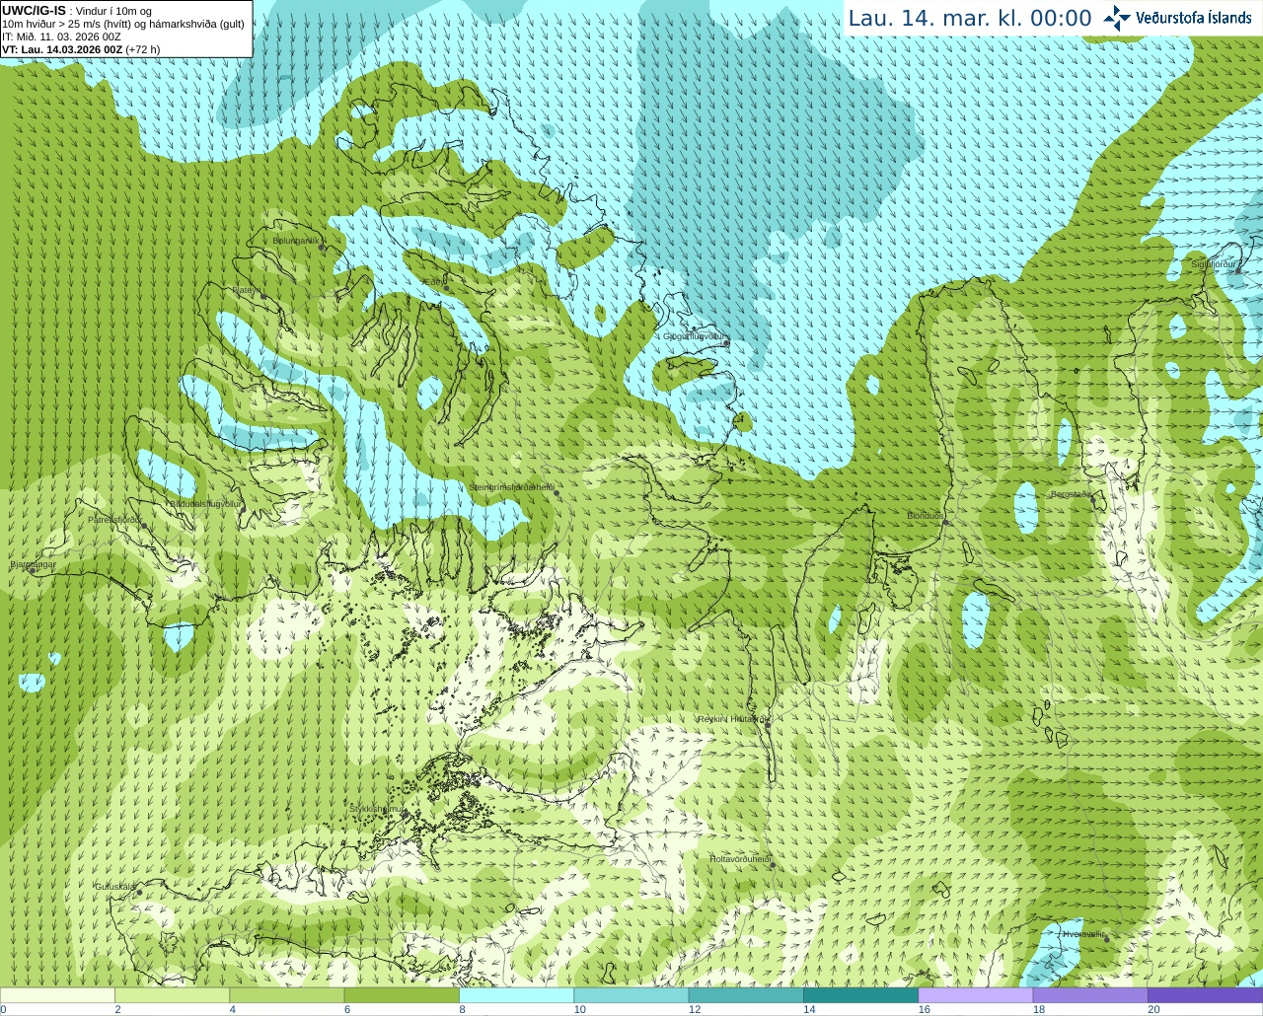The image size is (1263, 1016).
Task: Pick the 16–18 m/s lavender legend swatch
Action: pyautogui.click(x=976, y=995)
